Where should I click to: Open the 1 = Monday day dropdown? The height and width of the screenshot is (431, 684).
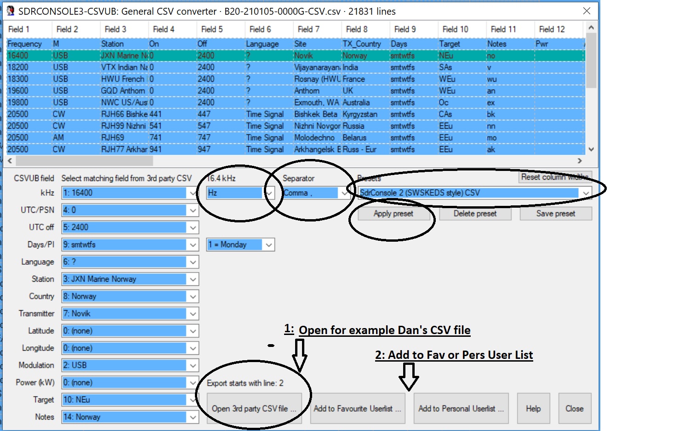coord(269,245)
